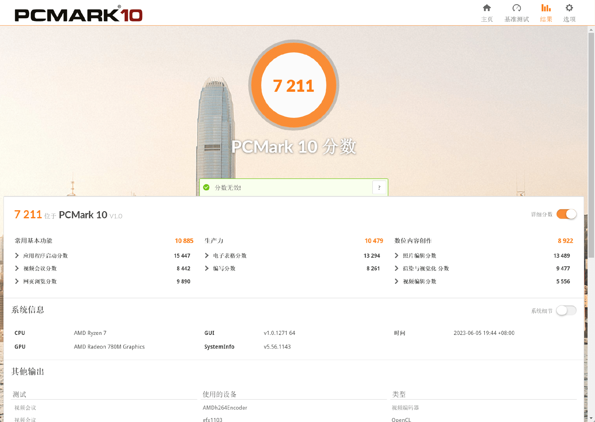Click the 15 447 app startup score value
This screenshot has height=422, width=595.
coord(182,255)
